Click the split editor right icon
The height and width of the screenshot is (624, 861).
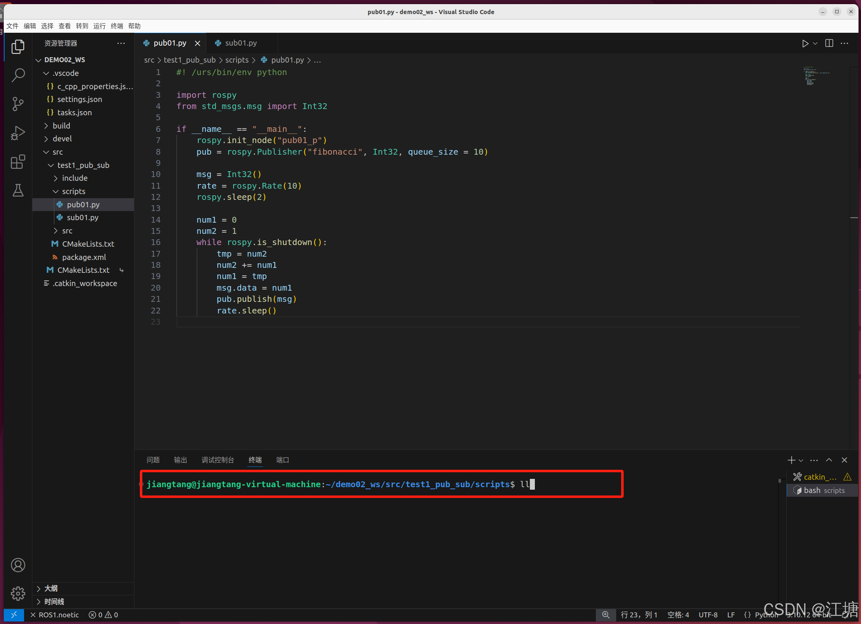click(829, 44)
